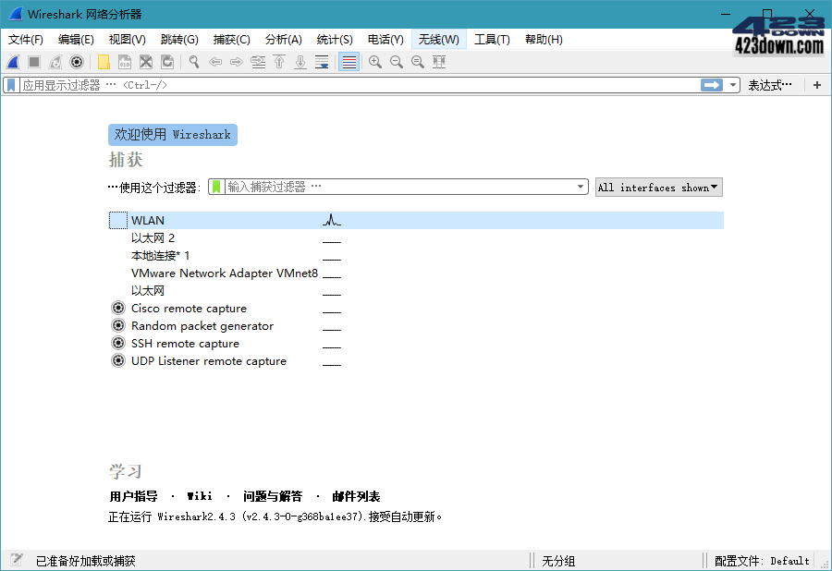Expand the capture filter dropdown arrow

(x=581, y=187)
